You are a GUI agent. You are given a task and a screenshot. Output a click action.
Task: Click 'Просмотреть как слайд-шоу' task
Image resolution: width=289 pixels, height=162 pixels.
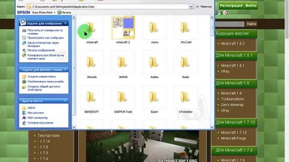[x=46, y=38]
